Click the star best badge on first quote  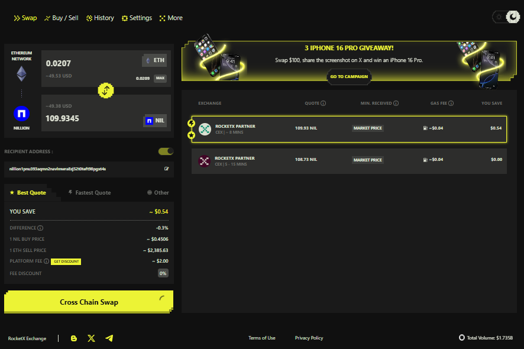pyautogui.click(x=191, y=135)
